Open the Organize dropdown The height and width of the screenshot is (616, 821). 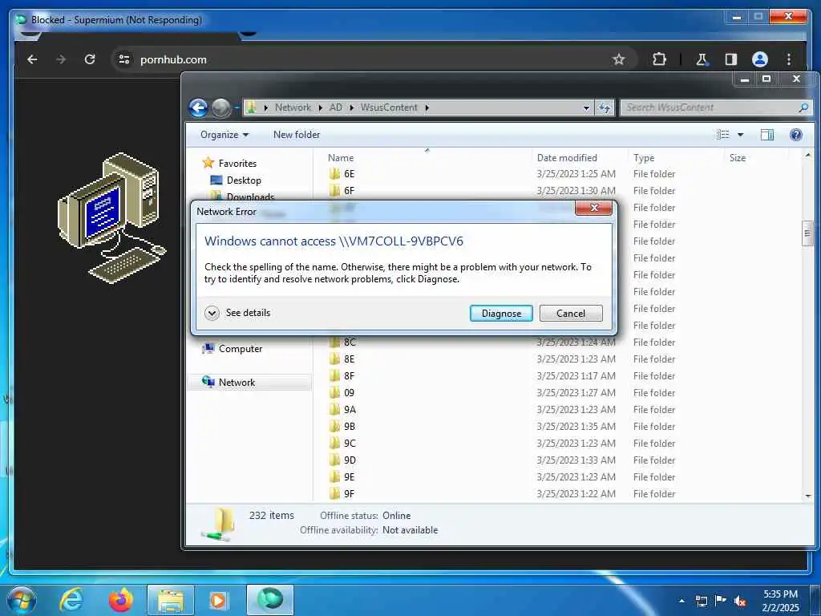224,135
